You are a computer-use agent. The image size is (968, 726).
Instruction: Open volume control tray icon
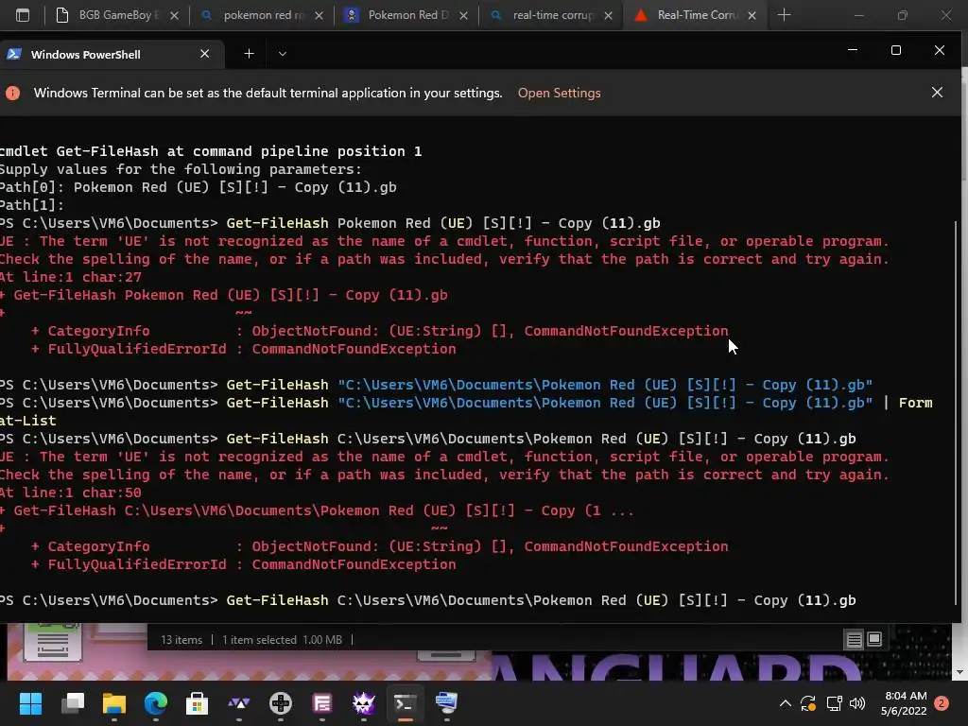857,702
